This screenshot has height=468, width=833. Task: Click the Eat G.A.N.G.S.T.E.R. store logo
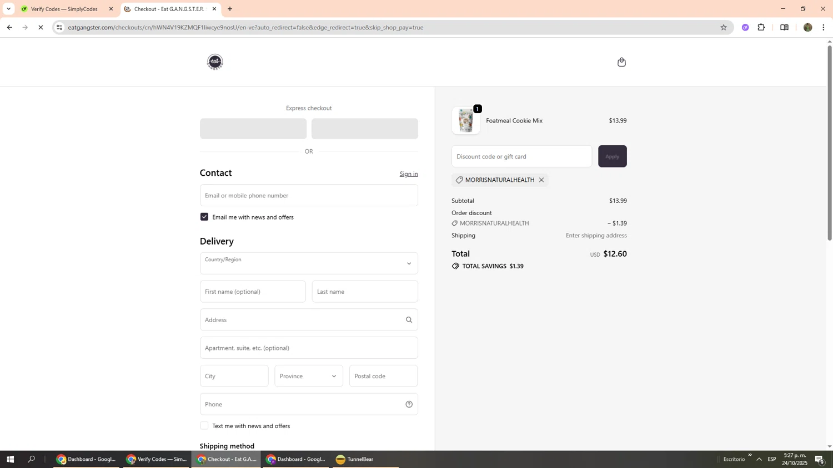[215, 62]
